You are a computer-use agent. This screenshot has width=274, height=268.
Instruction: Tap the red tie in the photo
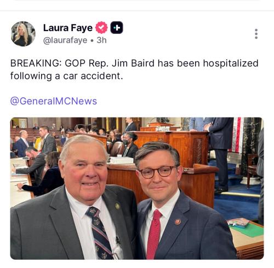coord(154,234)
